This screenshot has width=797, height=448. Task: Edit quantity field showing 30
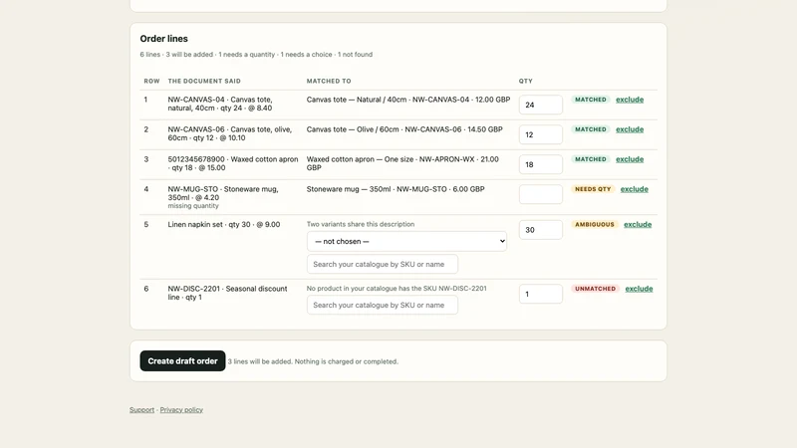tap(540, 230)
